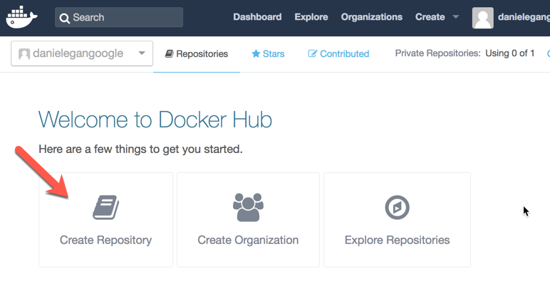Click the Create Repository book icon

[106, 207]
